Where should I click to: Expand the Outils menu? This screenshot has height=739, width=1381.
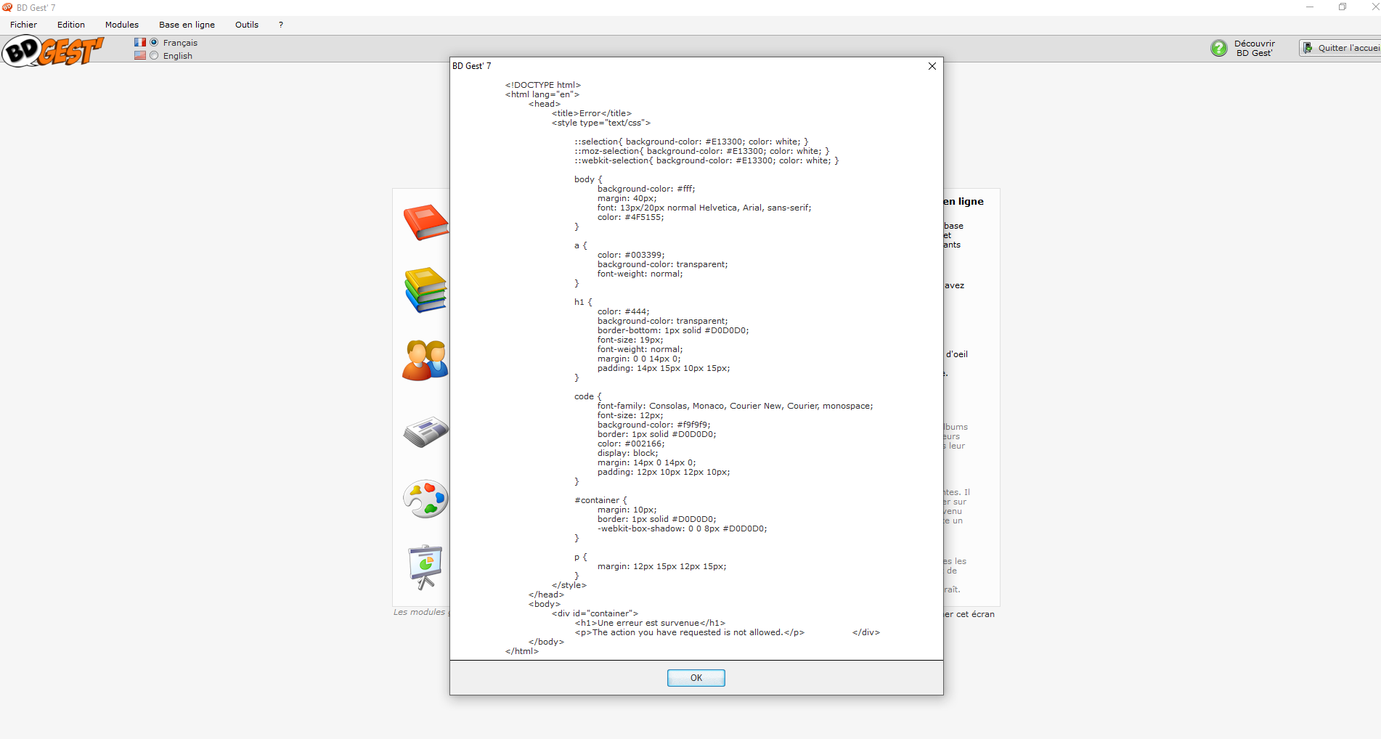[246, 25]
